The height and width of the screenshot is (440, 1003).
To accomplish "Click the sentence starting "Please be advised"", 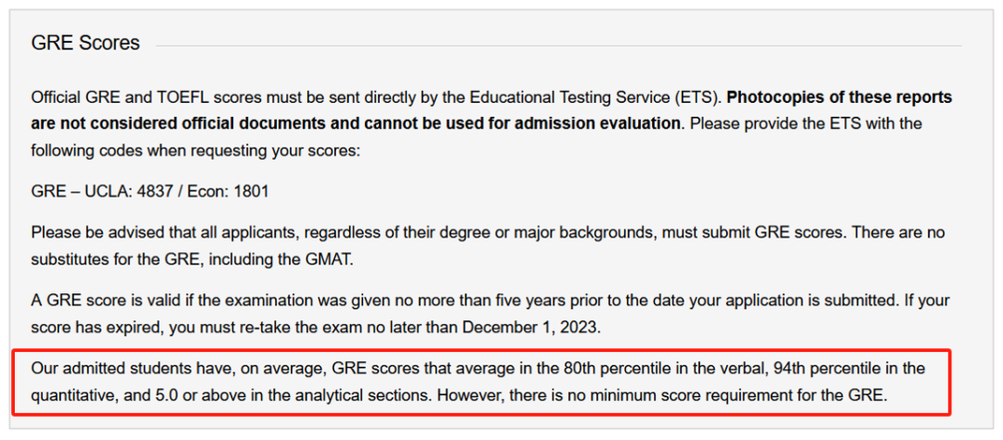I will (x=488, y=242).
